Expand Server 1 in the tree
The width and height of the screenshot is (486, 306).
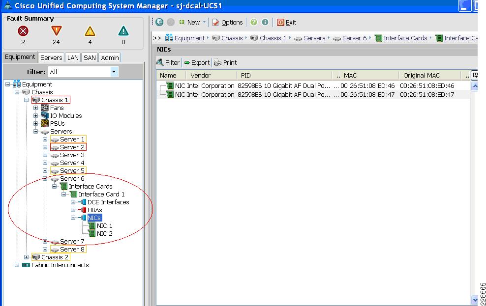[x=45, y=139]
